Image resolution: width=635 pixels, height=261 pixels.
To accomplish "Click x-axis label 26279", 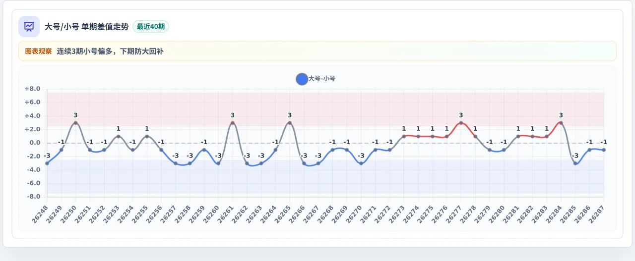I will pyautogui.click(x=483, y=214).
